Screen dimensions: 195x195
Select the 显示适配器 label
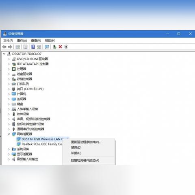tap(24, 154)
